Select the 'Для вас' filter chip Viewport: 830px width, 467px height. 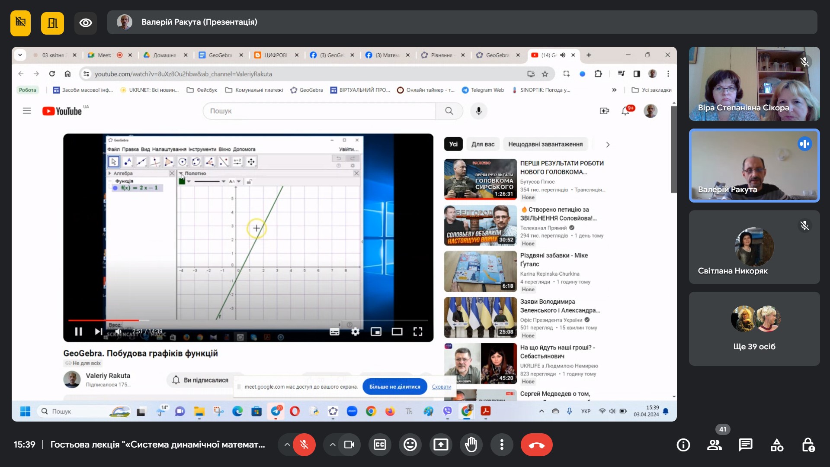pyautogui.click(x=483, y=144)
